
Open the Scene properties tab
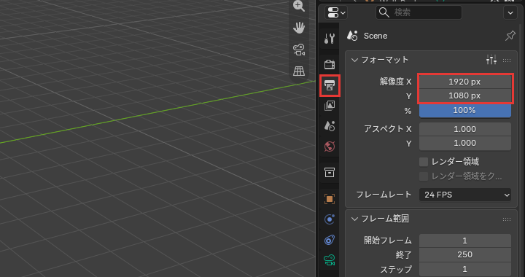[330, 126]
